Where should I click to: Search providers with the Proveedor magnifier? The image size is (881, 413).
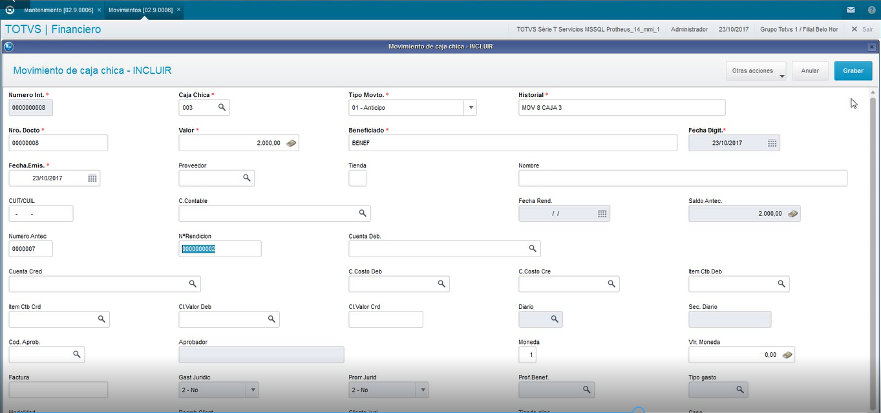coord(246,178)
